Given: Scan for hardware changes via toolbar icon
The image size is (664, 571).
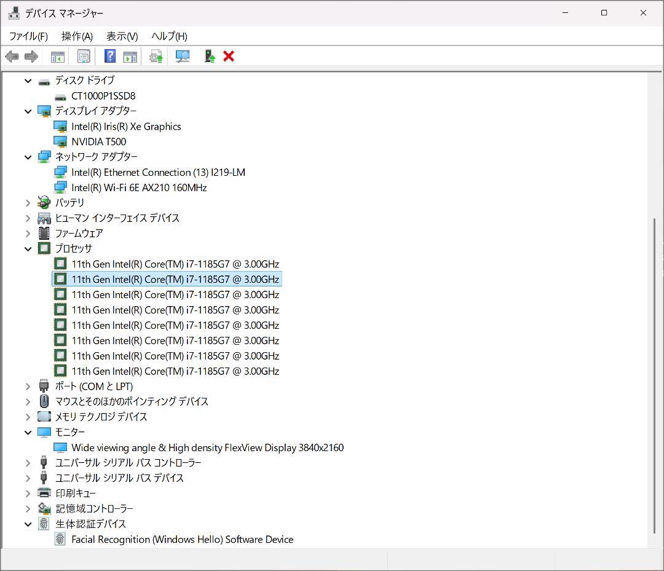Looking at the screenshot, I should click(183, 56).
